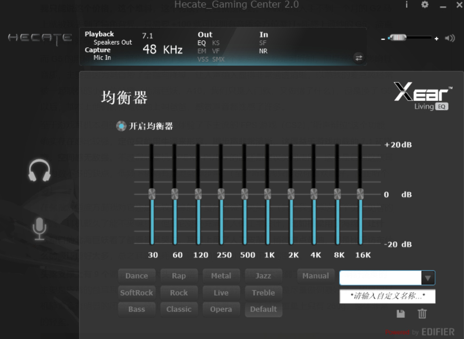
Task: Toggle the EM output effect indicator
Action: tap(202, 51)
